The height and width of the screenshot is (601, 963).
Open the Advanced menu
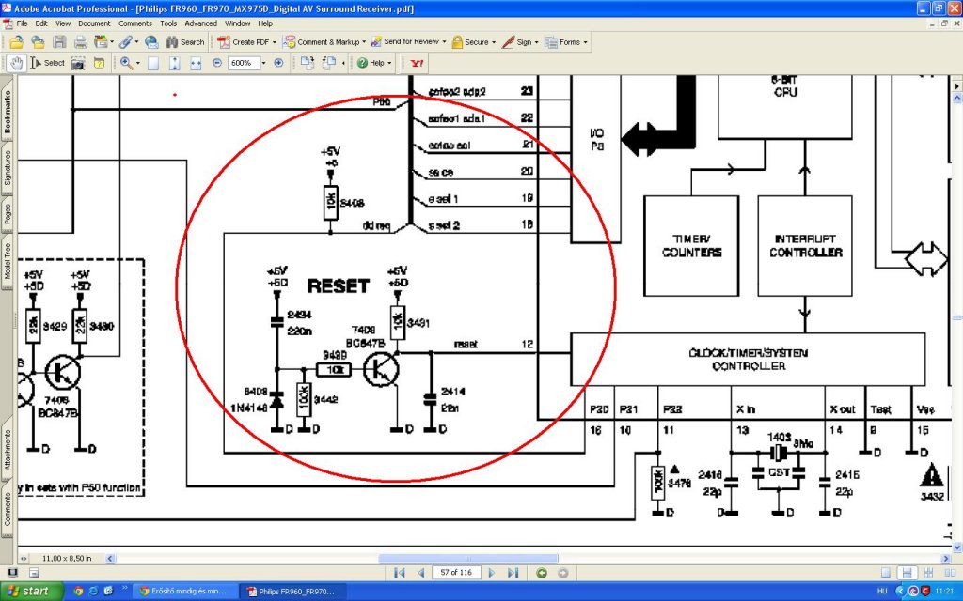[x=201, y=23]
